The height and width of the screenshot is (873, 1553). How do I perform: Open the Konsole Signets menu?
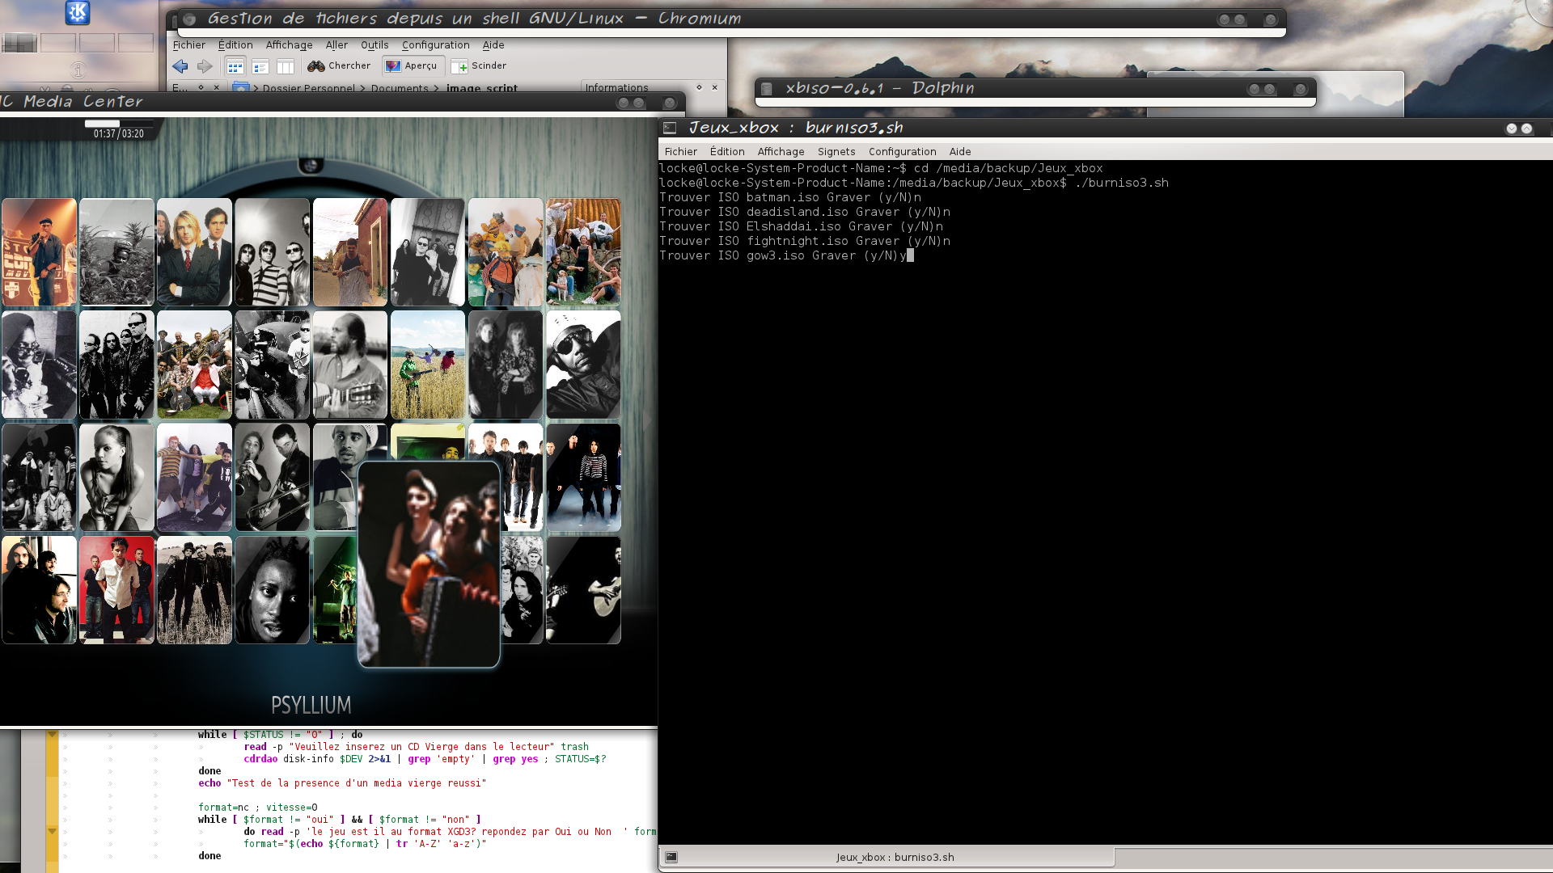pos(836,151)
